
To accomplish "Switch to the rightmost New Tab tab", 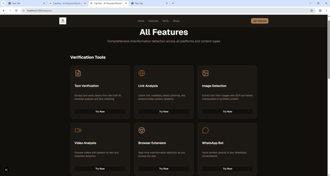I will 149,3.
